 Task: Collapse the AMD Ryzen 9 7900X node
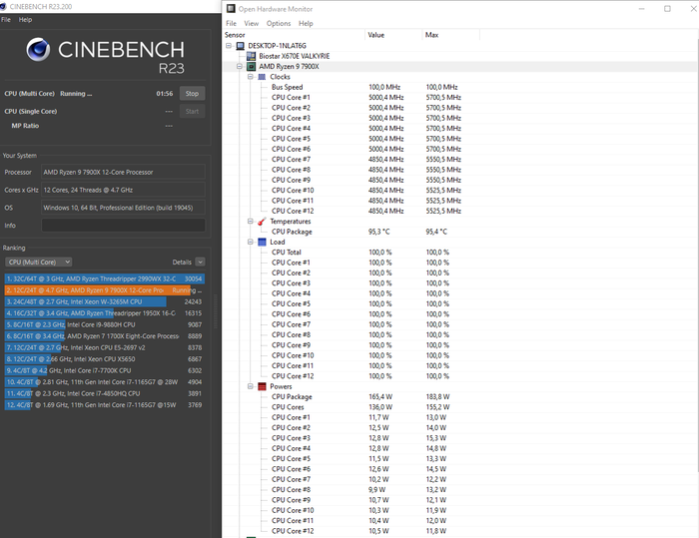[x=240, y=67]
